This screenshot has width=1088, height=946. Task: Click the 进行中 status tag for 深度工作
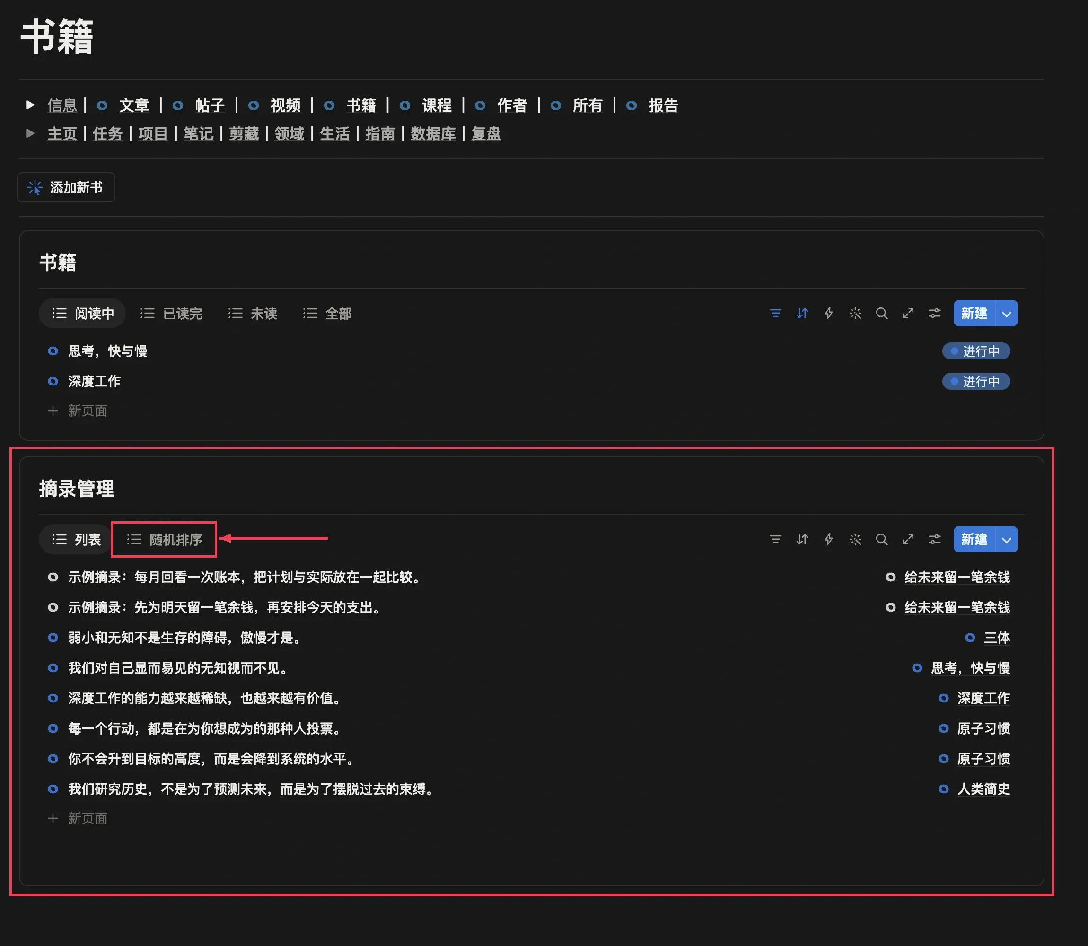[976, 381]
